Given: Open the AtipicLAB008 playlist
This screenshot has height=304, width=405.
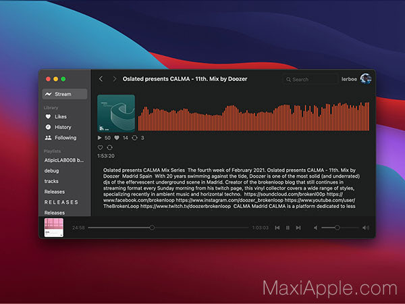Looking at the screenshot, I should point(64,160).
